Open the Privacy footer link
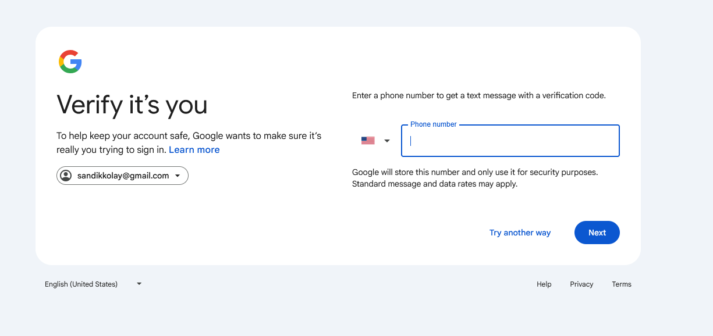This screenshot has height=336, width=713. pyautogui.click(x=581, y=284)
